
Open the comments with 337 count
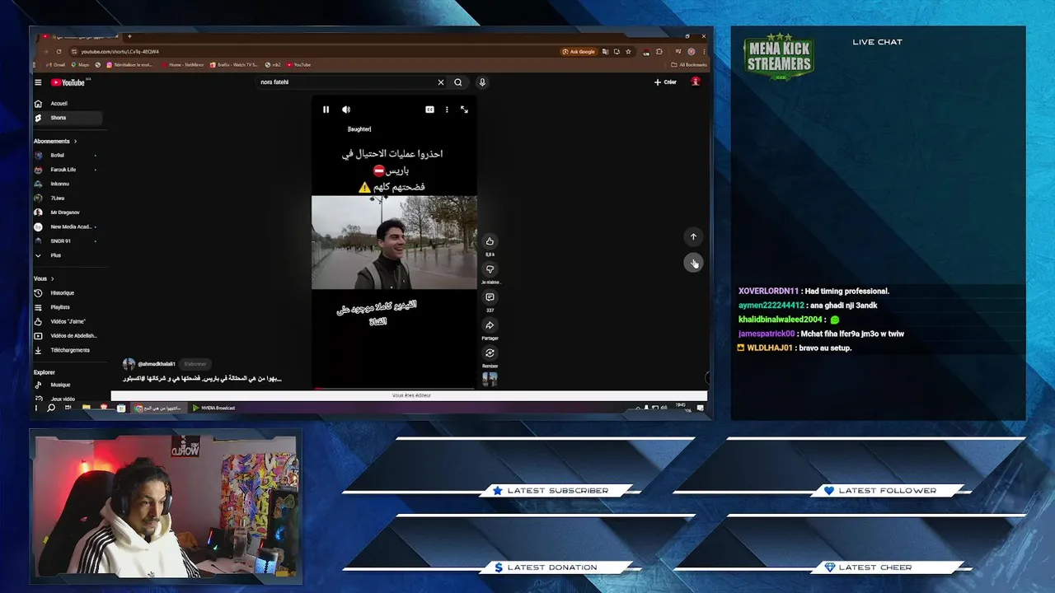pyautogui.click(x=490, y=297)
